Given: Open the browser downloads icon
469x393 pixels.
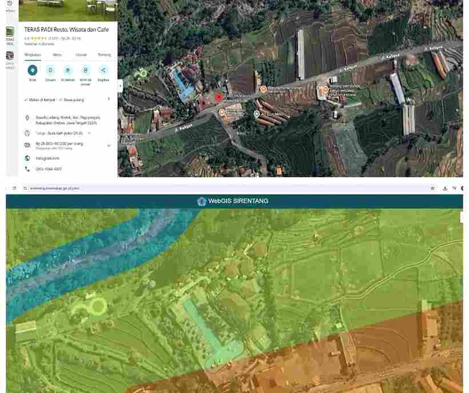Looking at the screenshot, I should (446, 188).
